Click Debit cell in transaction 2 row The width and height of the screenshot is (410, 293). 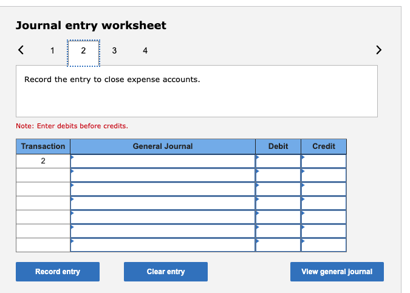coord(278,161)
